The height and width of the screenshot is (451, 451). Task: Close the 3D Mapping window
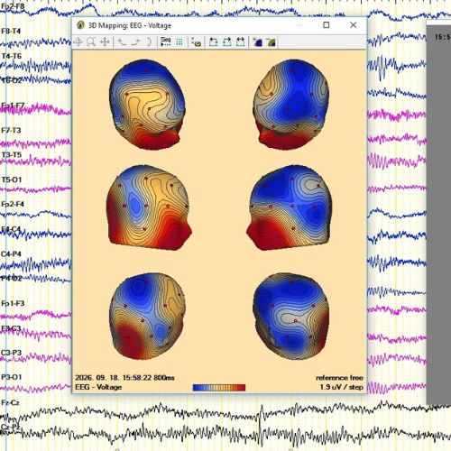[354, 25]
